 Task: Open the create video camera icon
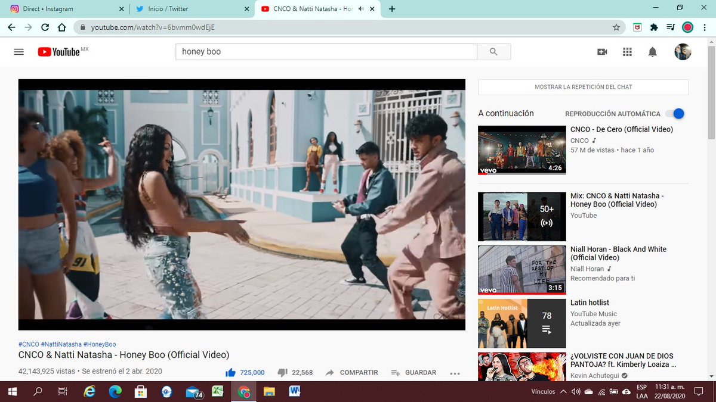coord(602,52)
